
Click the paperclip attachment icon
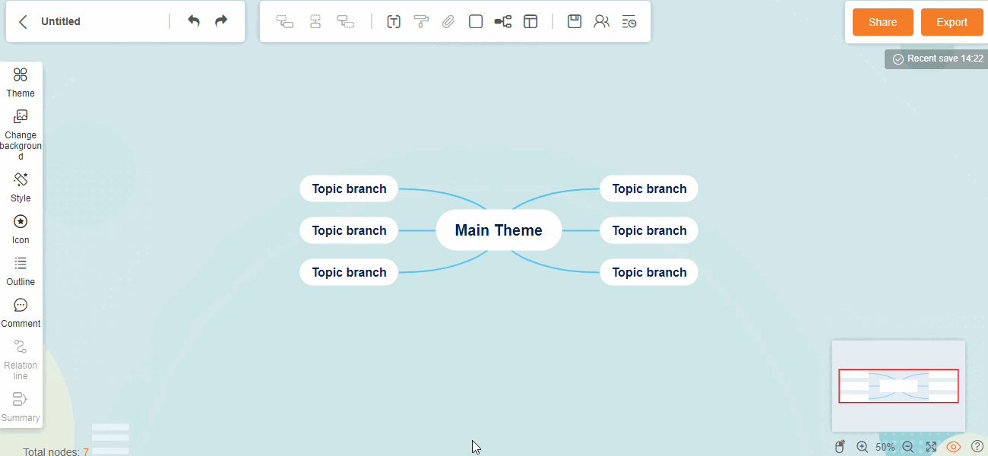448,21
